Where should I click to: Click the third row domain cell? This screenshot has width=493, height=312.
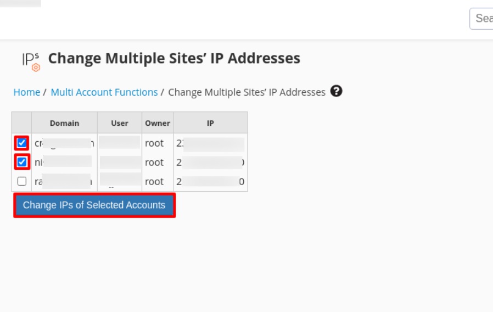coord(64,182)
